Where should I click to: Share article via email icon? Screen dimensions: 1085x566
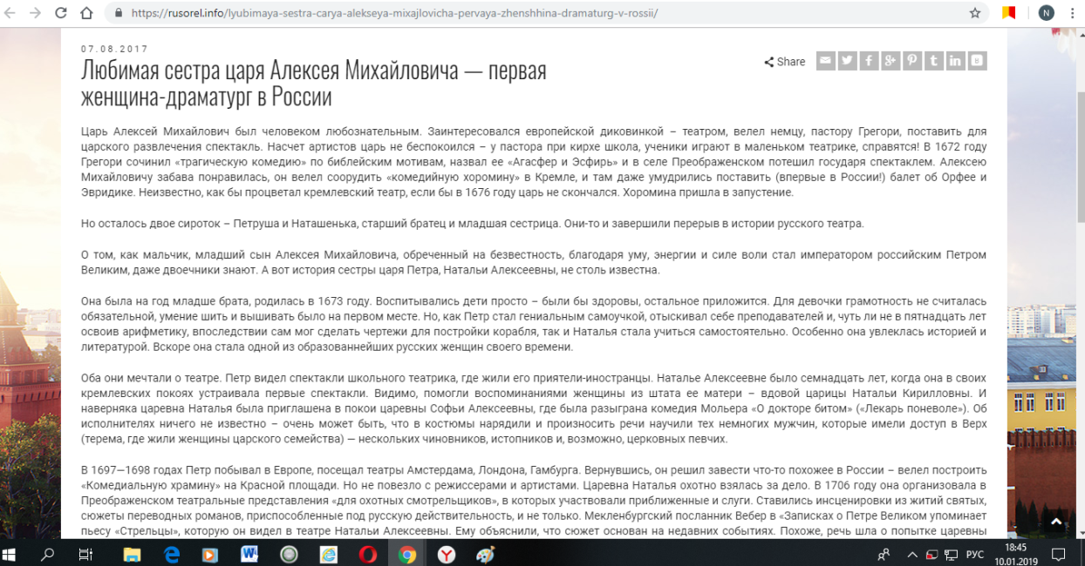coord(825,61)
